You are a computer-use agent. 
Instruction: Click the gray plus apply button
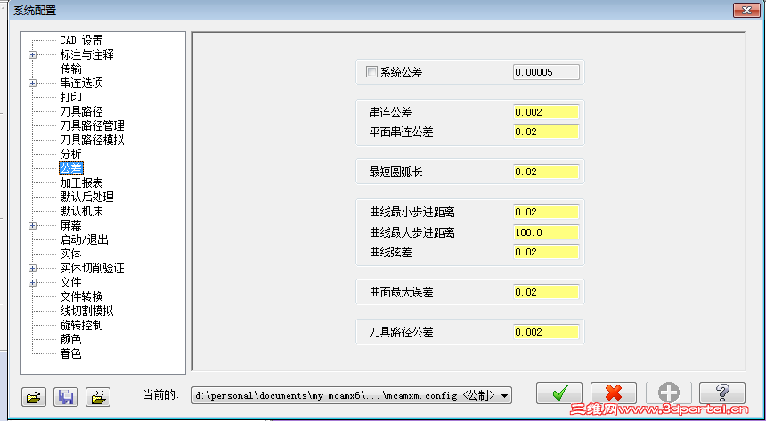point(668,393)
